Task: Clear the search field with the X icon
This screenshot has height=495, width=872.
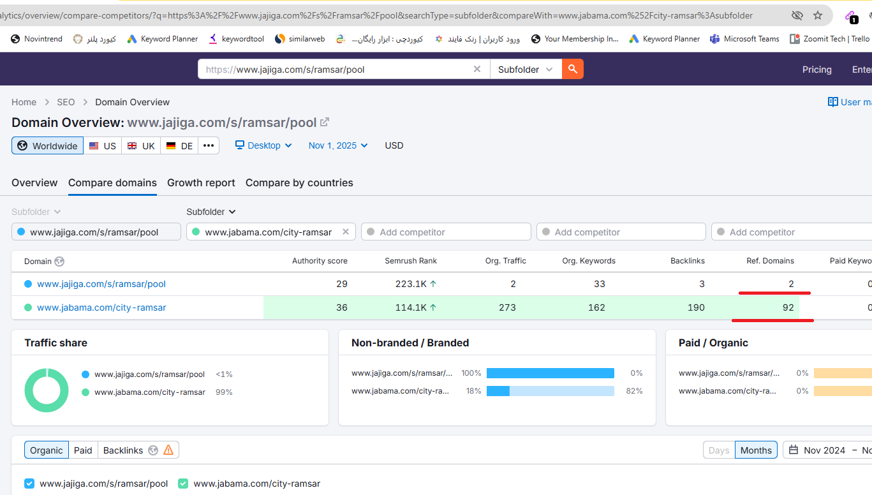Action: 477,69
